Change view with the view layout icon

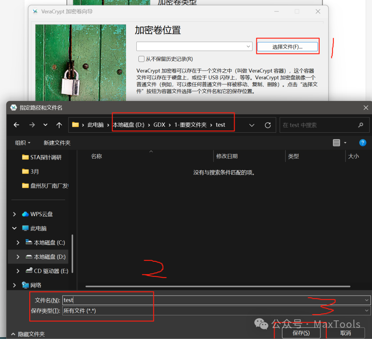pos(337,143)
